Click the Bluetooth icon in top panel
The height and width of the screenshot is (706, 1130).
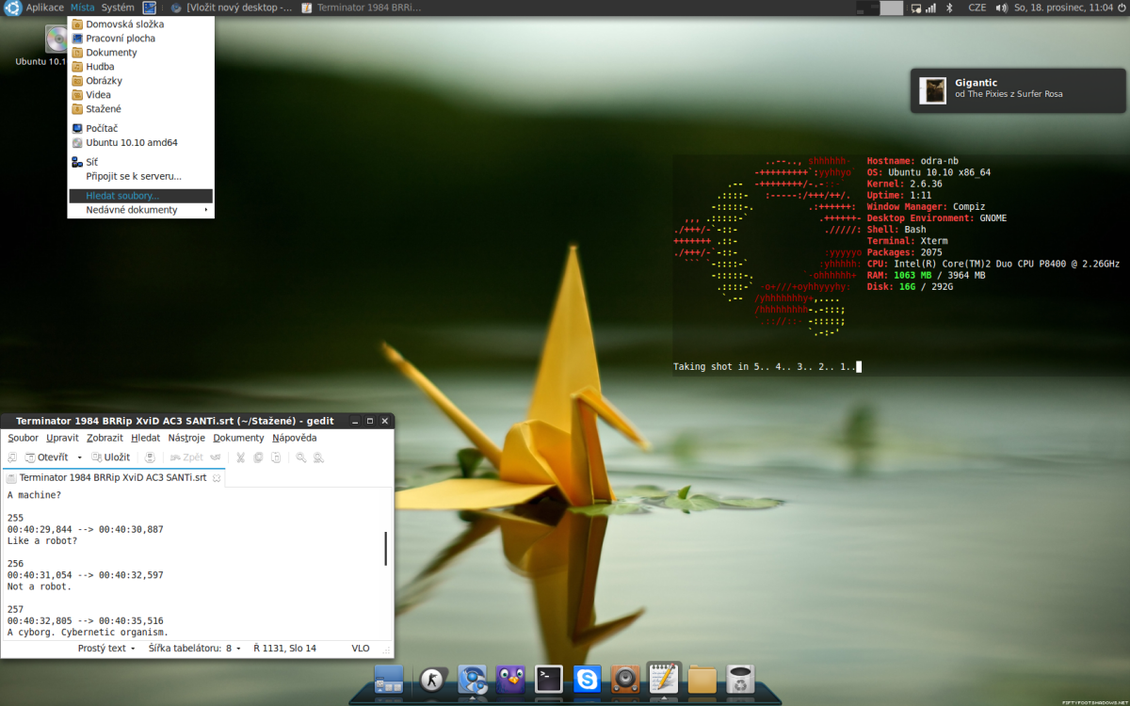coord(949,8)
